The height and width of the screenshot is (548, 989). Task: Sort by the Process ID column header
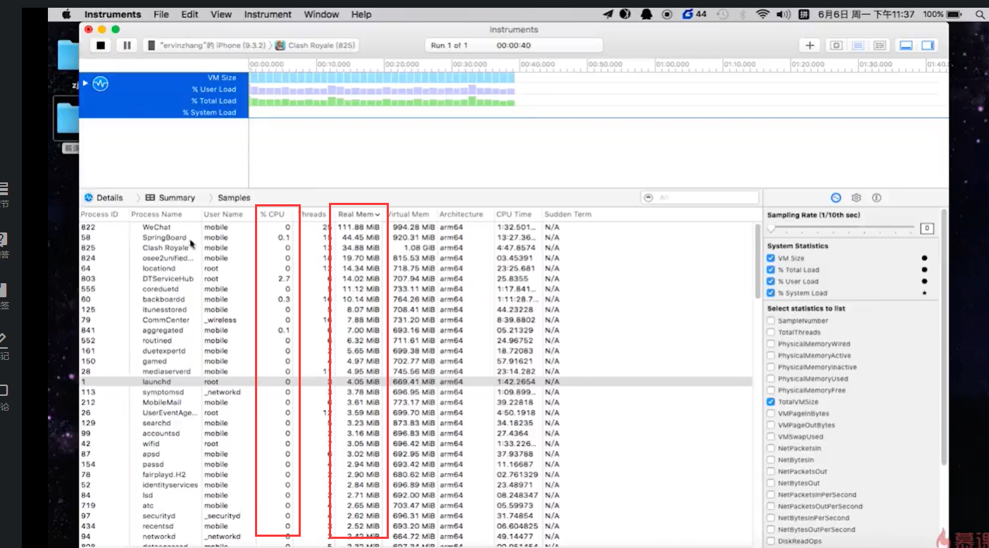click(x=99, y=214)
